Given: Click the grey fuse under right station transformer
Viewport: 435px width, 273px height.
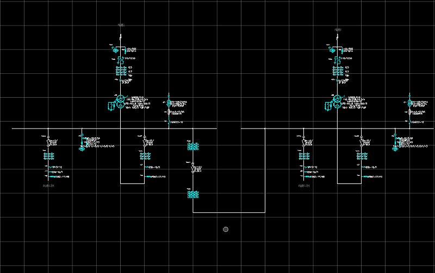Looking at the screenshot, I should (x=409, y=112).
